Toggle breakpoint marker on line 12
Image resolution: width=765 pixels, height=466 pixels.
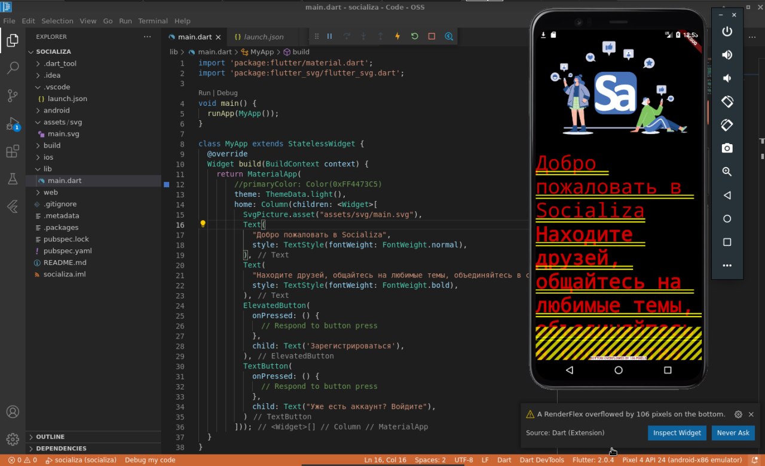pyautogui.click(x=167, y=184)
